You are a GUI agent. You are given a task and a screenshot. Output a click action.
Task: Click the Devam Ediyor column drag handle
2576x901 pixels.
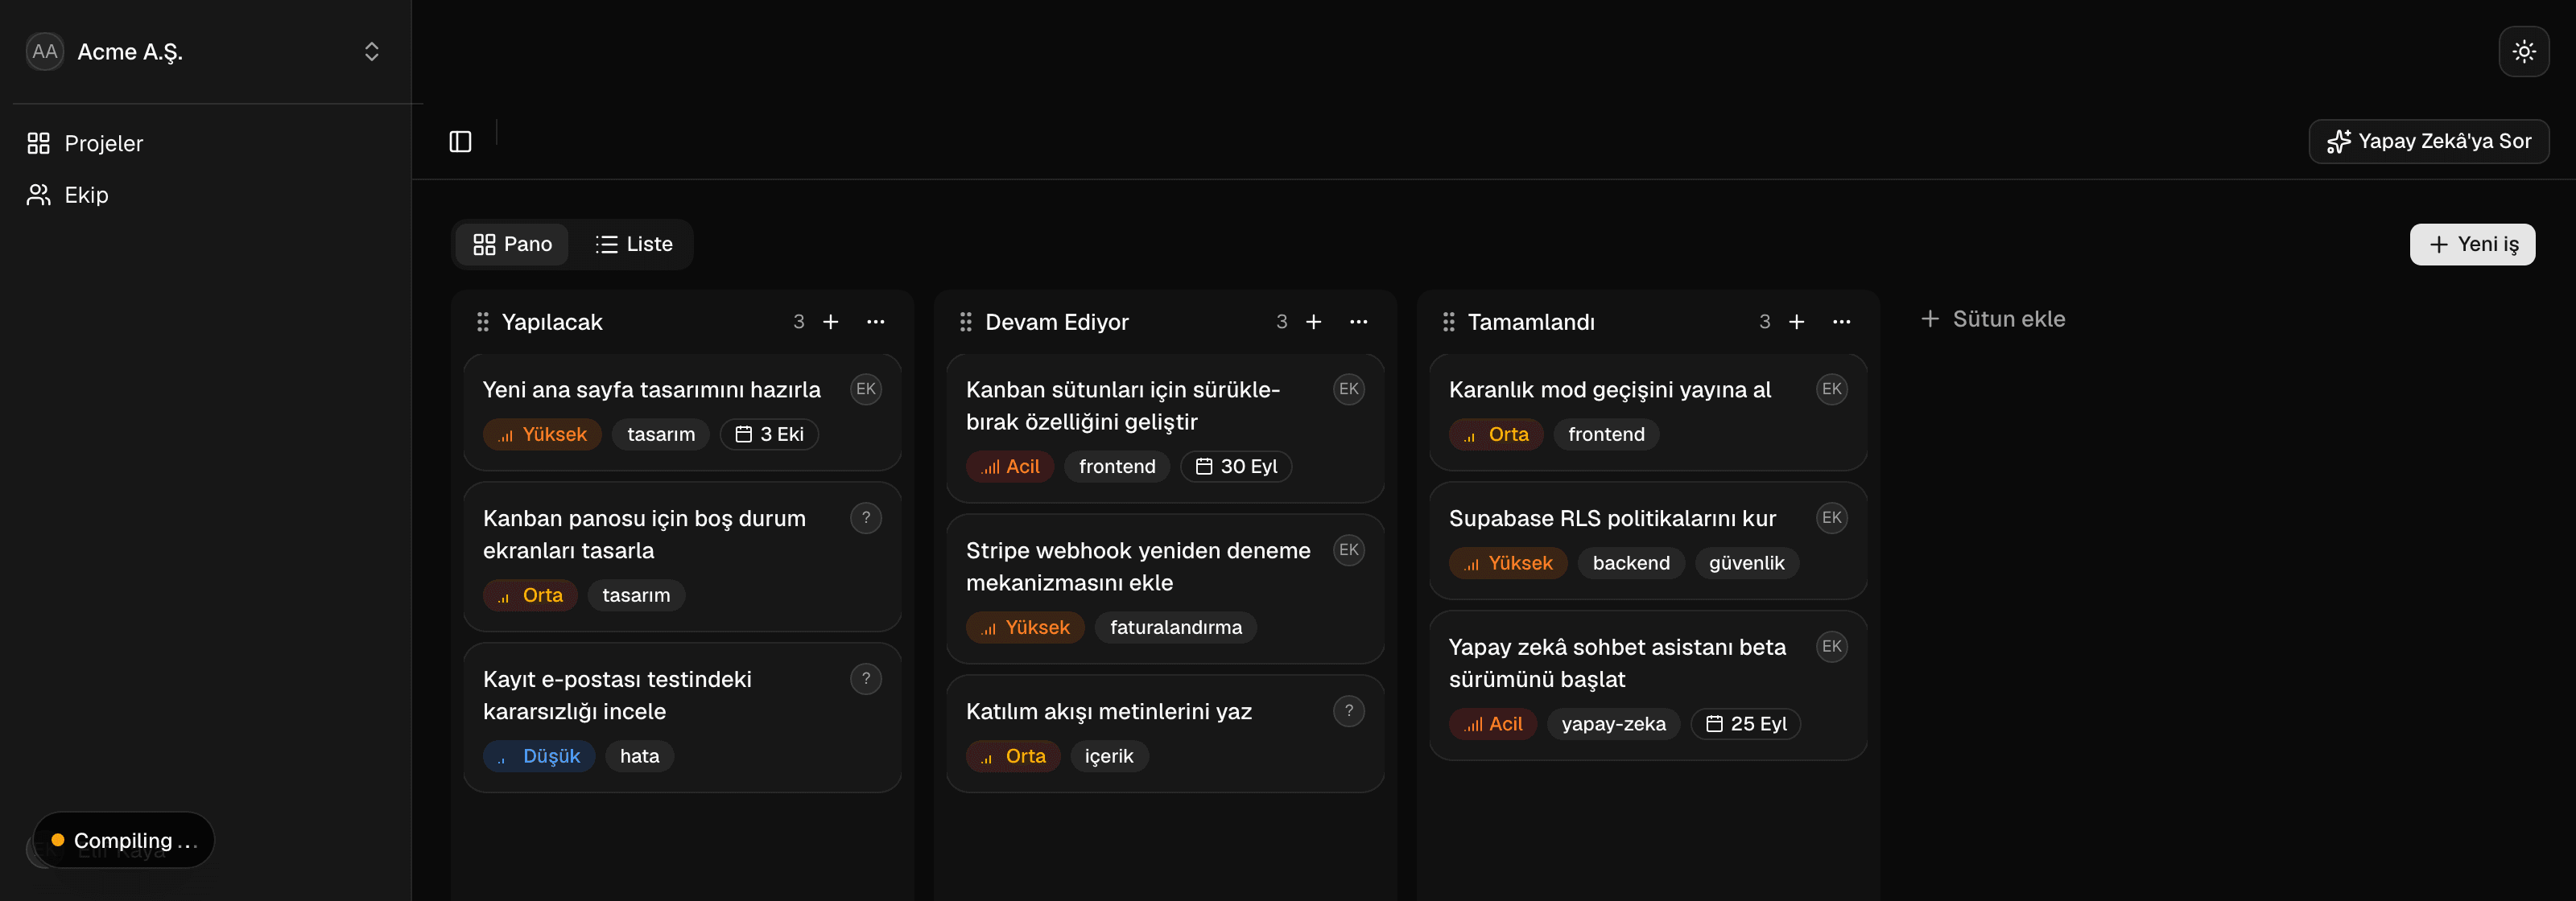(966, 322)
